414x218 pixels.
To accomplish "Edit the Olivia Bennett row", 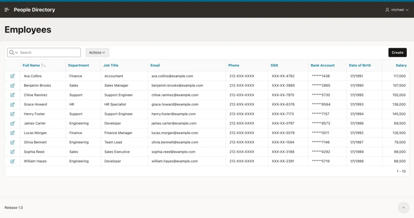I will click(13, 143).
